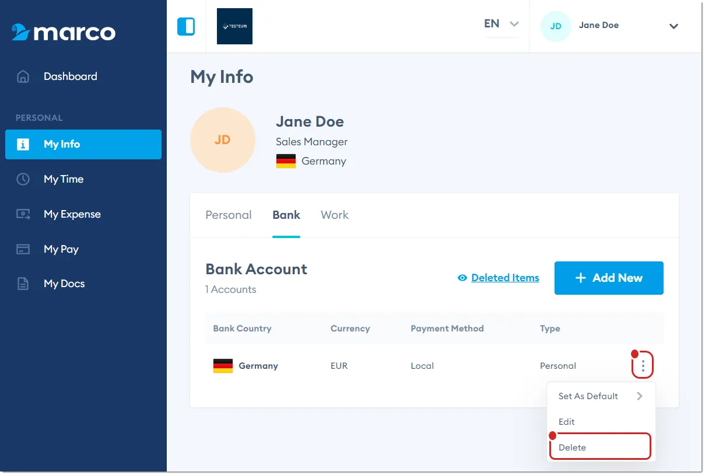Click the Jane Doe name in the header

click(599, 25)
